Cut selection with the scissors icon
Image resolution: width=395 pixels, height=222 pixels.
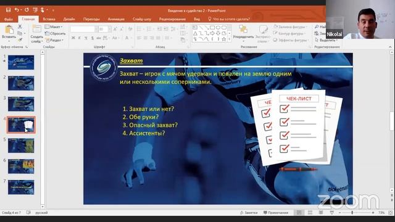click(x=20, y=27)
